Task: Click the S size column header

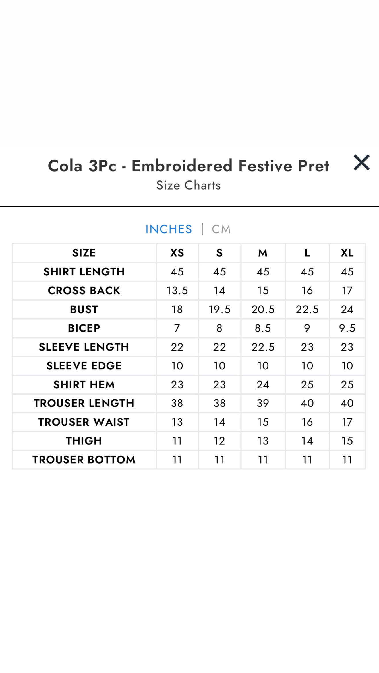Action: pos(219,253)
